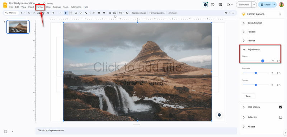287x137 pixels.
Task: Open the Slide menu
Action: (48, 7)
